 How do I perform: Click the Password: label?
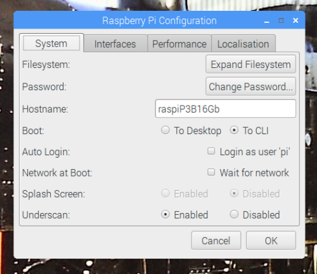(x=45, y=87)
